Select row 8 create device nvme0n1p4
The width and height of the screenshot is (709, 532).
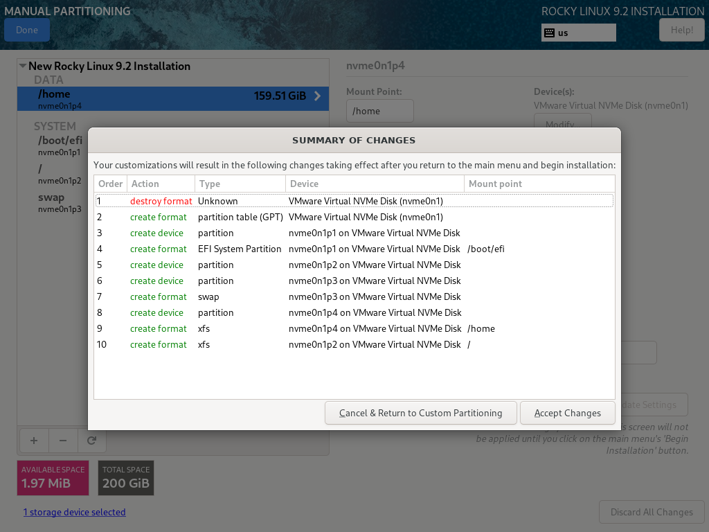pos(354,312)
